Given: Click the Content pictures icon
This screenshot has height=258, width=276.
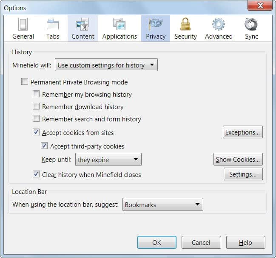Looking at the screenshot, I should pos(83,24).
